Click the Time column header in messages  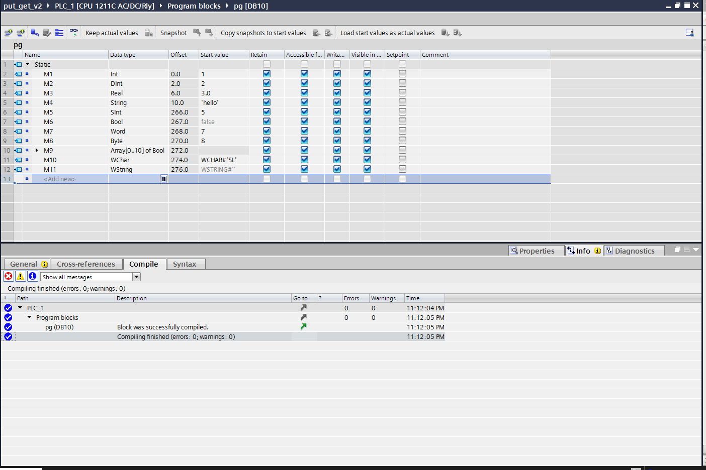click(424, 298)
